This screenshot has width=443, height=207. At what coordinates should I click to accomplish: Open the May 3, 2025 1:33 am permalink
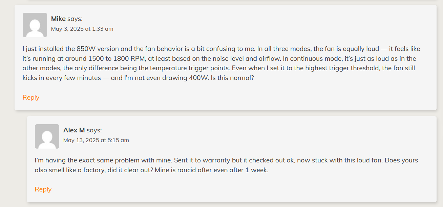click(82, 29)
